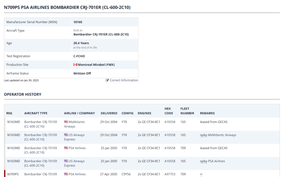The image size is (285, 177).
Task: Click the HEX CODE column header
Action: tap(169, 111)
